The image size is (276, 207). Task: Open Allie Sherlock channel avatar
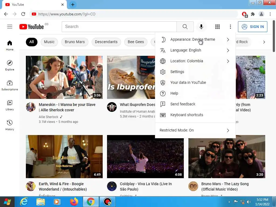(x=31, y=107)
